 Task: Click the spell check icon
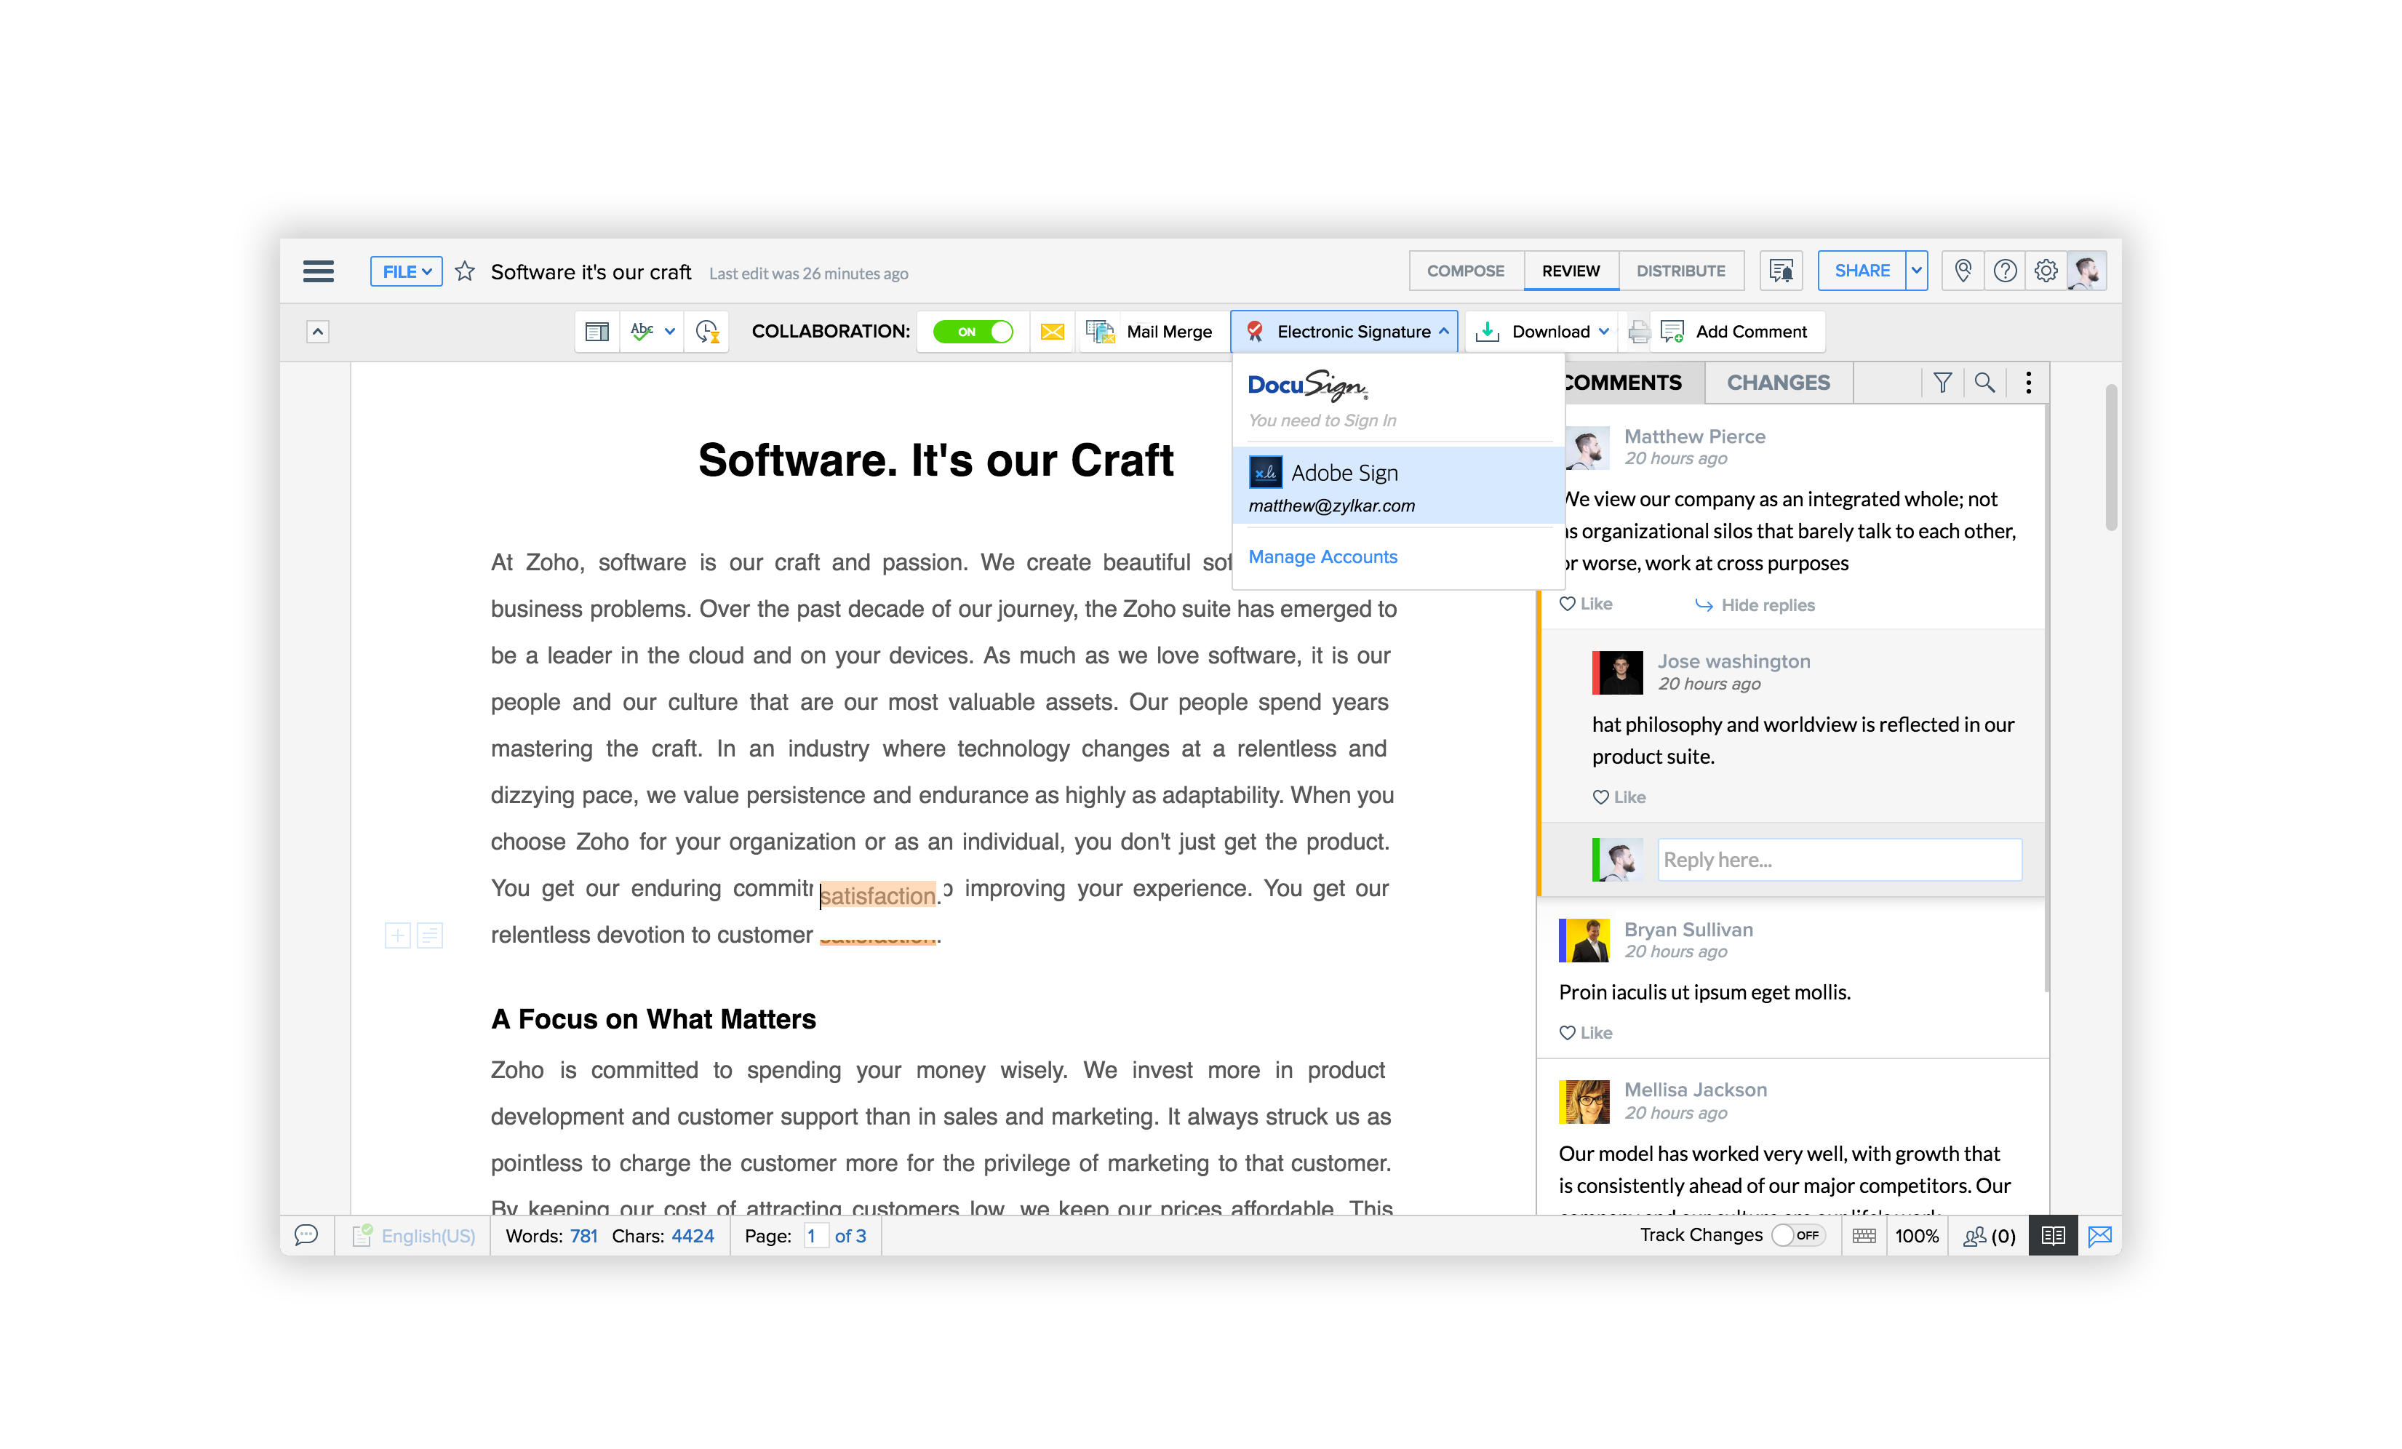[642, 332]
